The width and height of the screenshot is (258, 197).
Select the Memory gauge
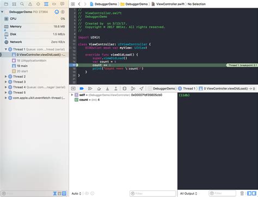point(34,27)
